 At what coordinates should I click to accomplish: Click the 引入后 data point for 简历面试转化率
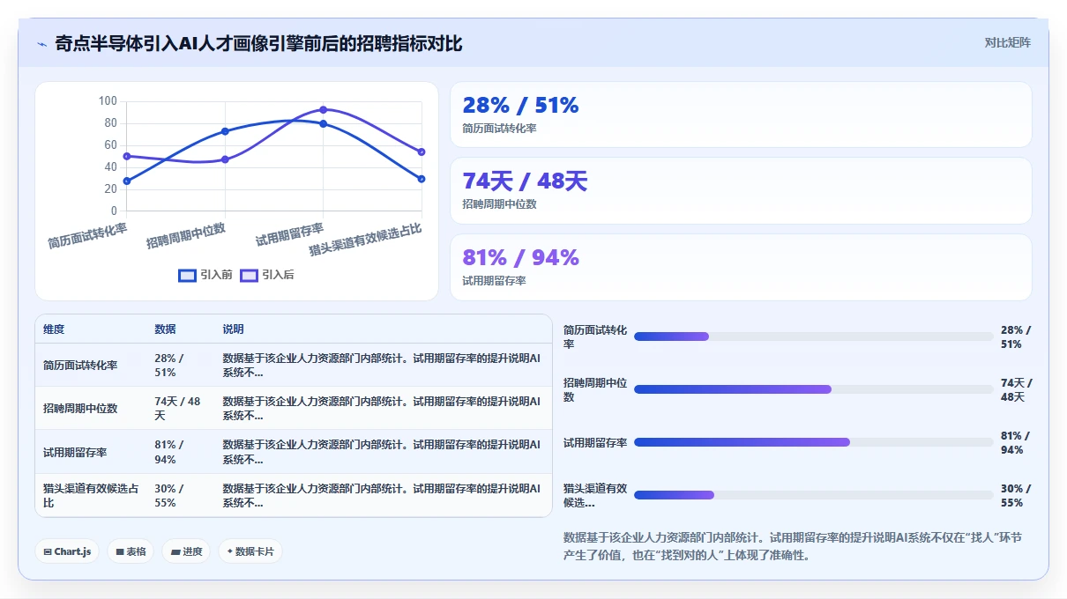pyautogui.click(x=127, y=156)
